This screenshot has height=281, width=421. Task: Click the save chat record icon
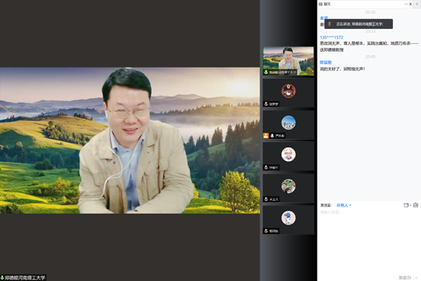point(416,205)
